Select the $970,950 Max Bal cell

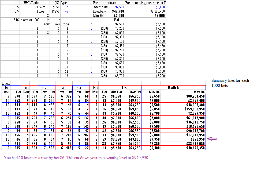[183, 139]
